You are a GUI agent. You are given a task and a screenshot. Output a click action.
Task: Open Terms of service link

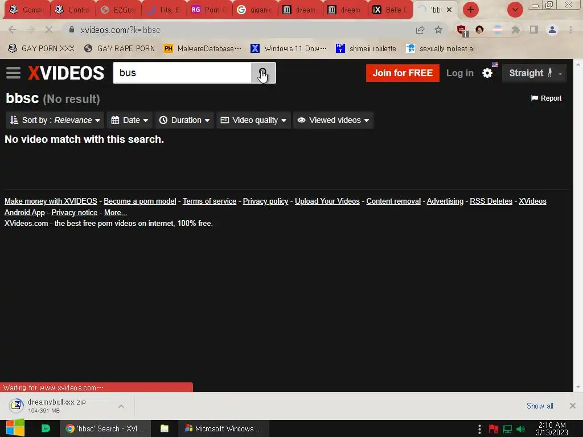(x=210, y=201)
